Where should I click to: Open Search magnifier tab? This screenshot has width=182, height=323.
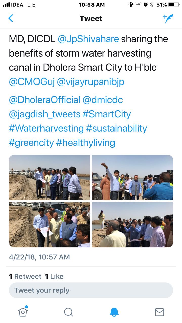tap(68, 312)
